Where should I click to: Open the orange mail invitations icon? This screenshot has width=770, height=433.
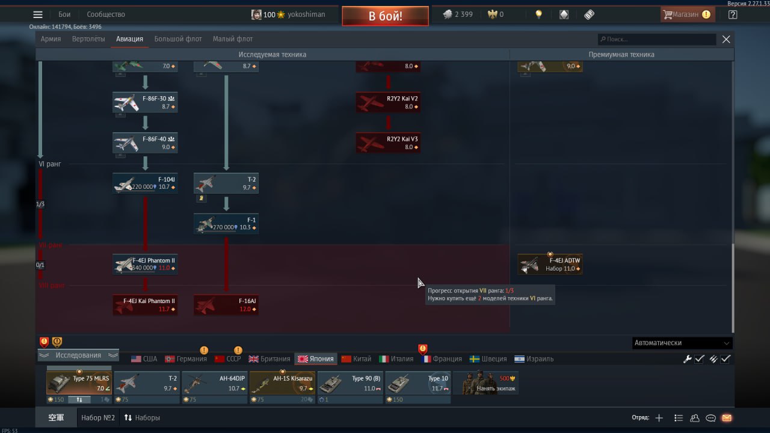click(727, 418)
